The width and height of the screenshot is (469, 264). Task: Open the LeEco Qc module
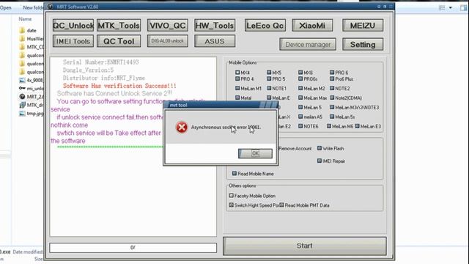(x=265, y=26)
